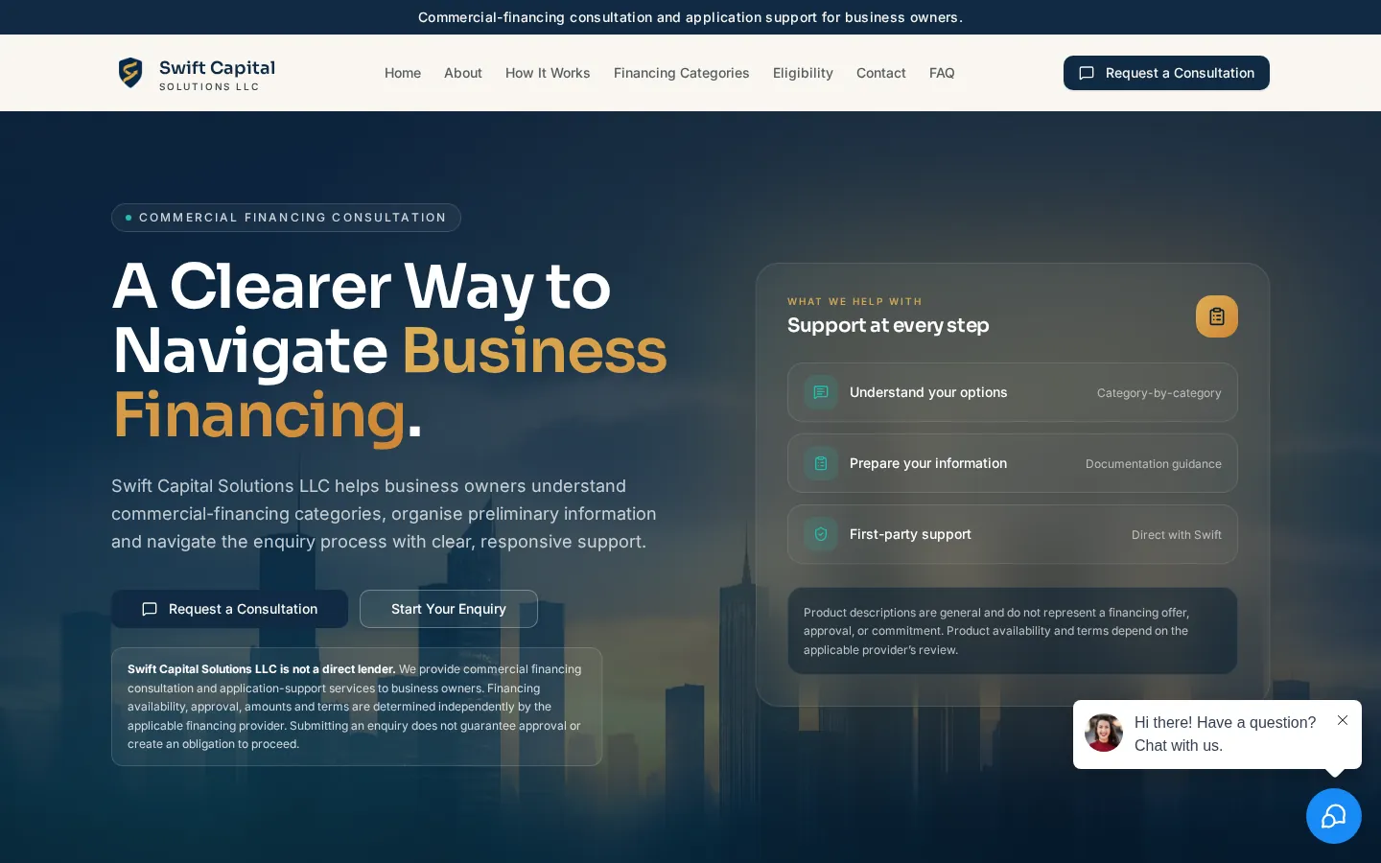
Task: Open the About page
Action: [x=463, y=73]
